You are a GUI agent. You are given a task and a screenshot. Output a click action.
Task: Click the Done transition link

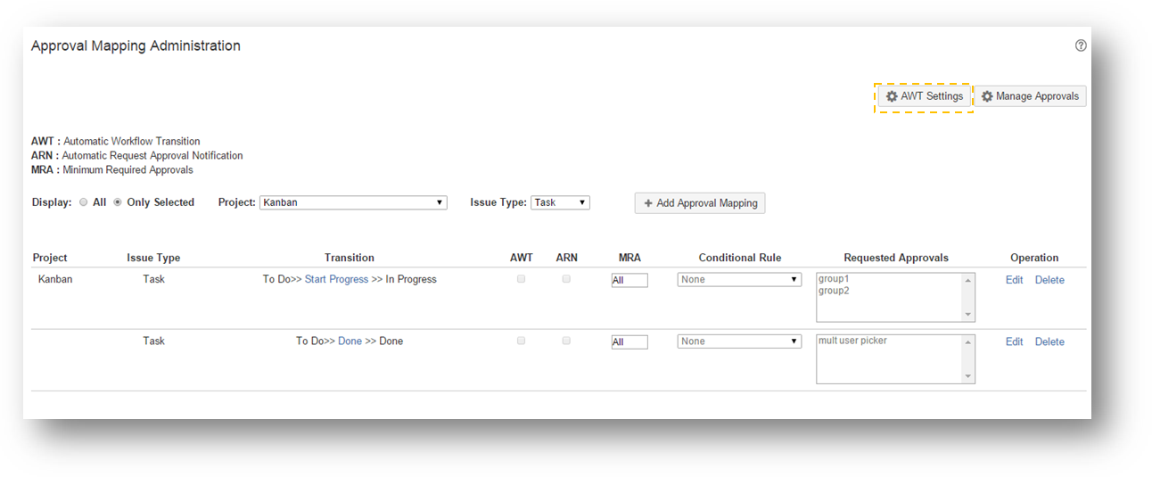[x=350, y=341]
